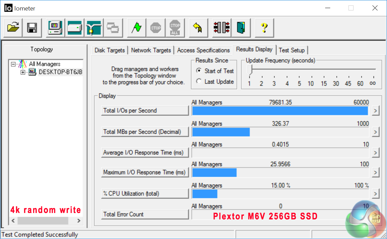Click the Maximum I/O Response Time (ms) button

pyautogui.click(x=145, y=172)
